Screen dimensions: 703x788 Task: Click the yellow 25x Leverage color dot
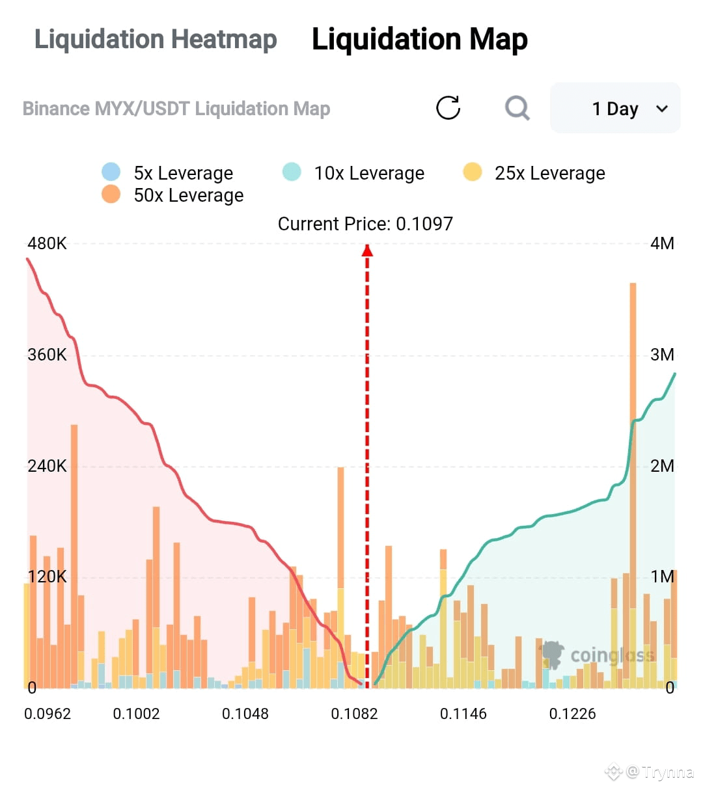pos(473,172)
